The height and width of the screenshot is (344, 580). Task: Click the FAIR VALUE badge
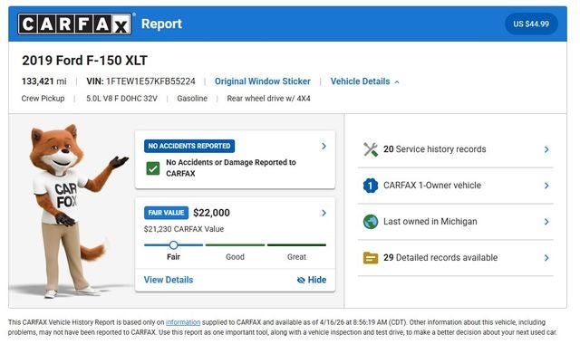pos(166,214)
